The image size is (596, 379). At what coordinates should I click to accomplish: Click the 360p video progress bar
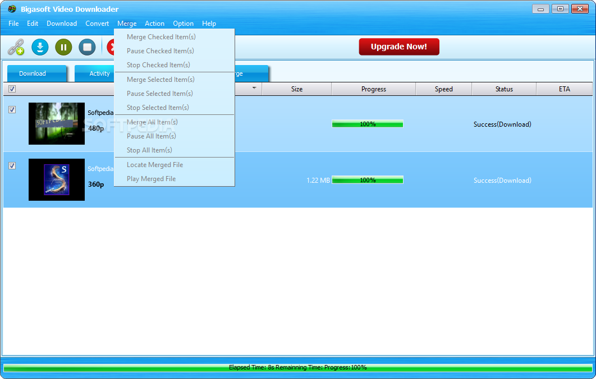(368, 180)
